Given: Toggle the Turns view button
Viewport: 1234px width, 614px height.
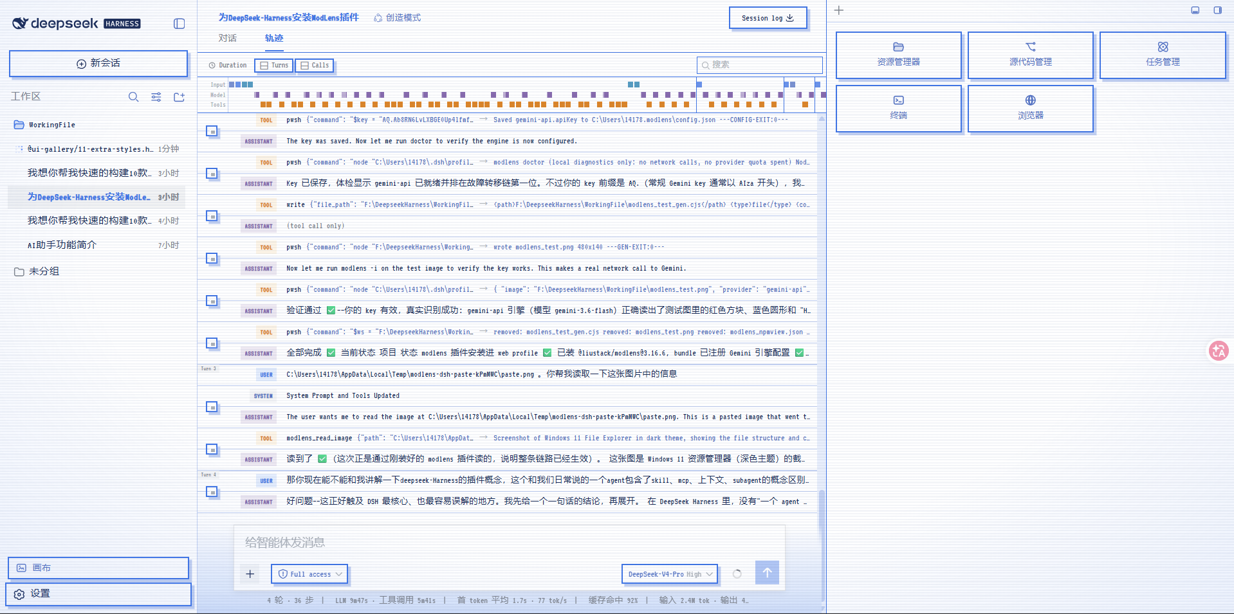Looking at the screenshot, I should coord(274,66).
